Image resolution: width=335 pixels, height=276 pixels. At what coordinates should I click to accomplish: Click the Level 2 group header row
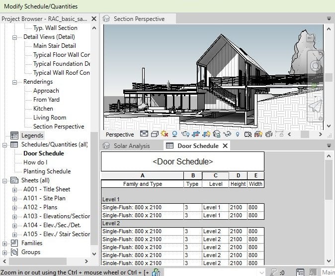183,223
